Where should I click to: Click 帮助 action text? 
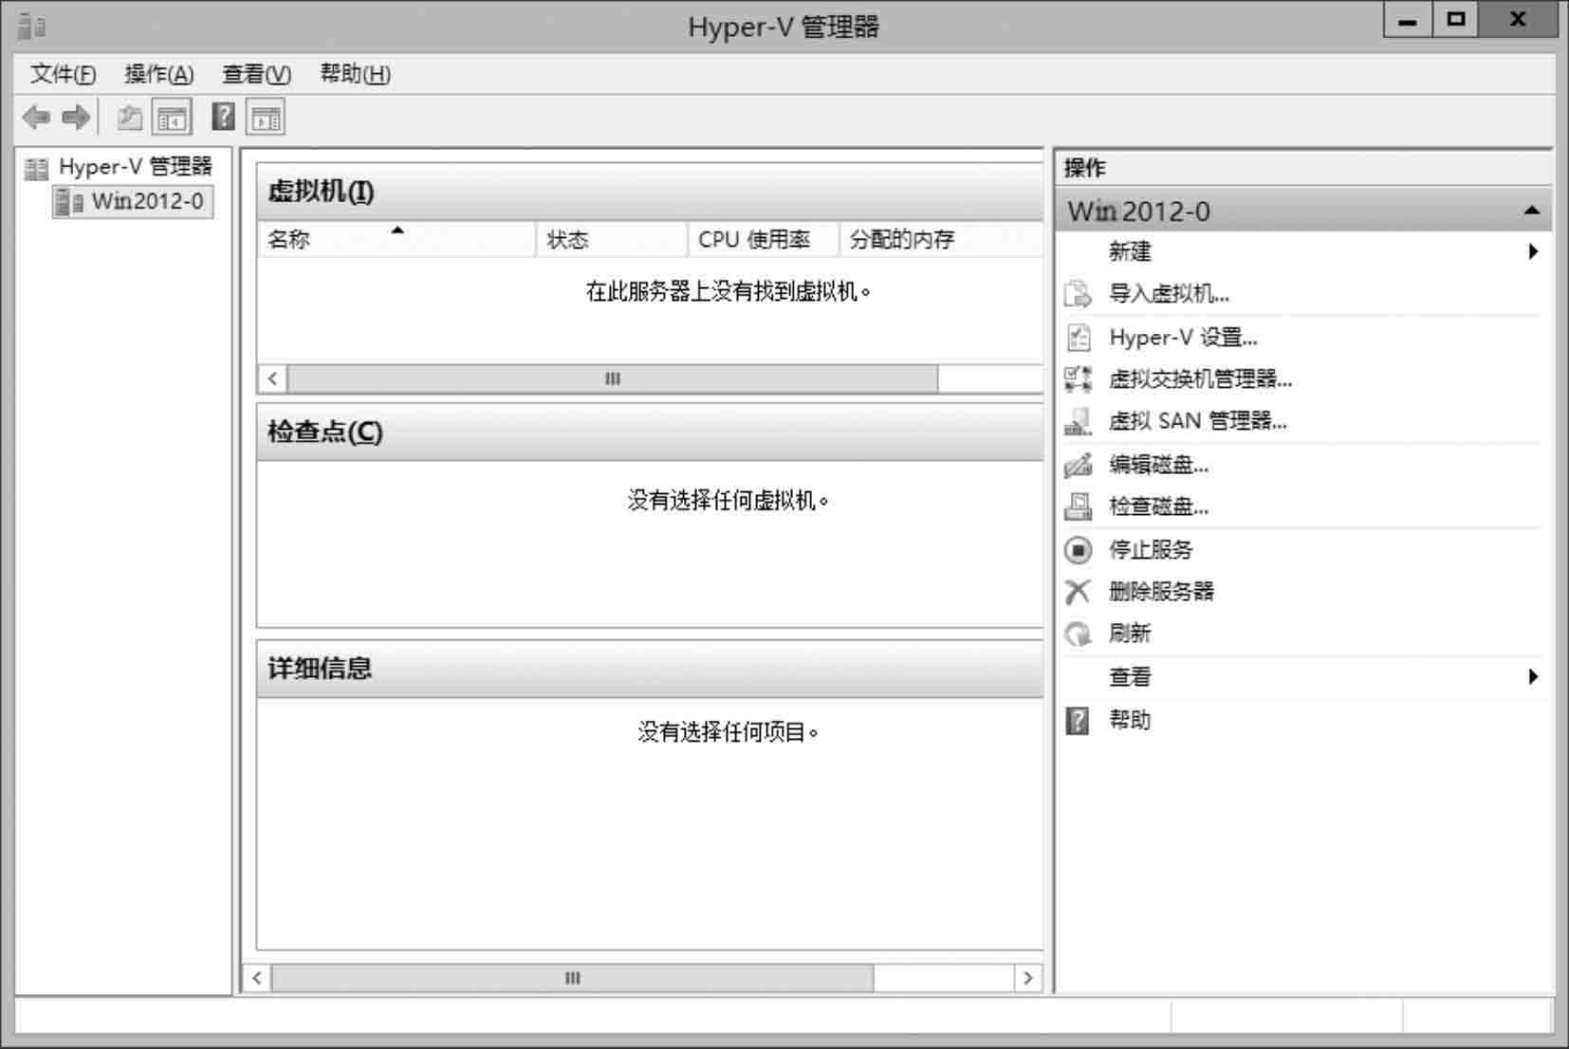pyautogui.click(x=1130, y=721)
